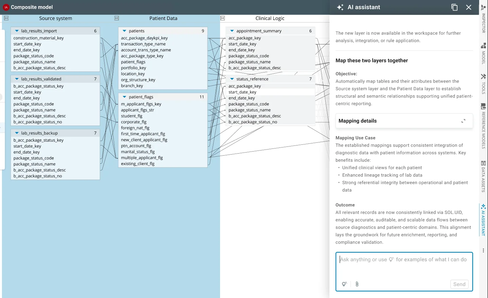Image resolution: width=488 pixels, height=298 pixels.
Task: Select the Clinical Logic layer header
Action: (270, 18)
